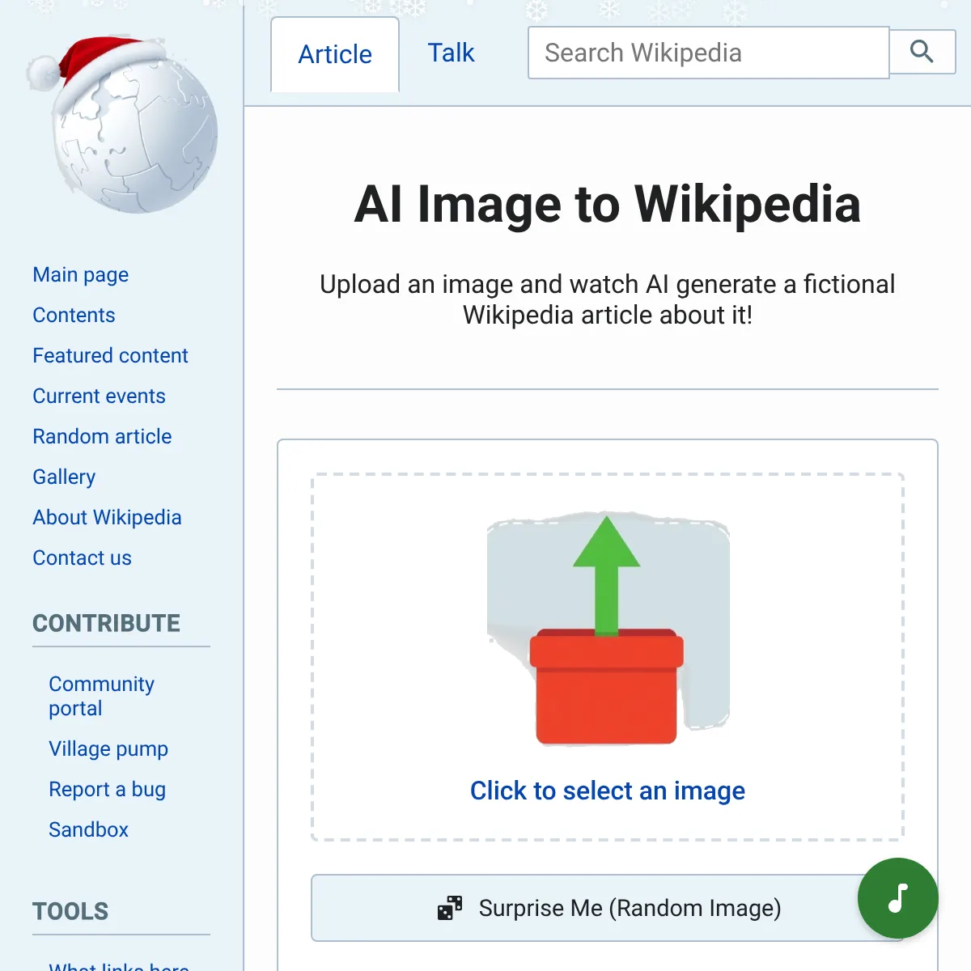Click the upload arrow box illustration

click(608, 629)
